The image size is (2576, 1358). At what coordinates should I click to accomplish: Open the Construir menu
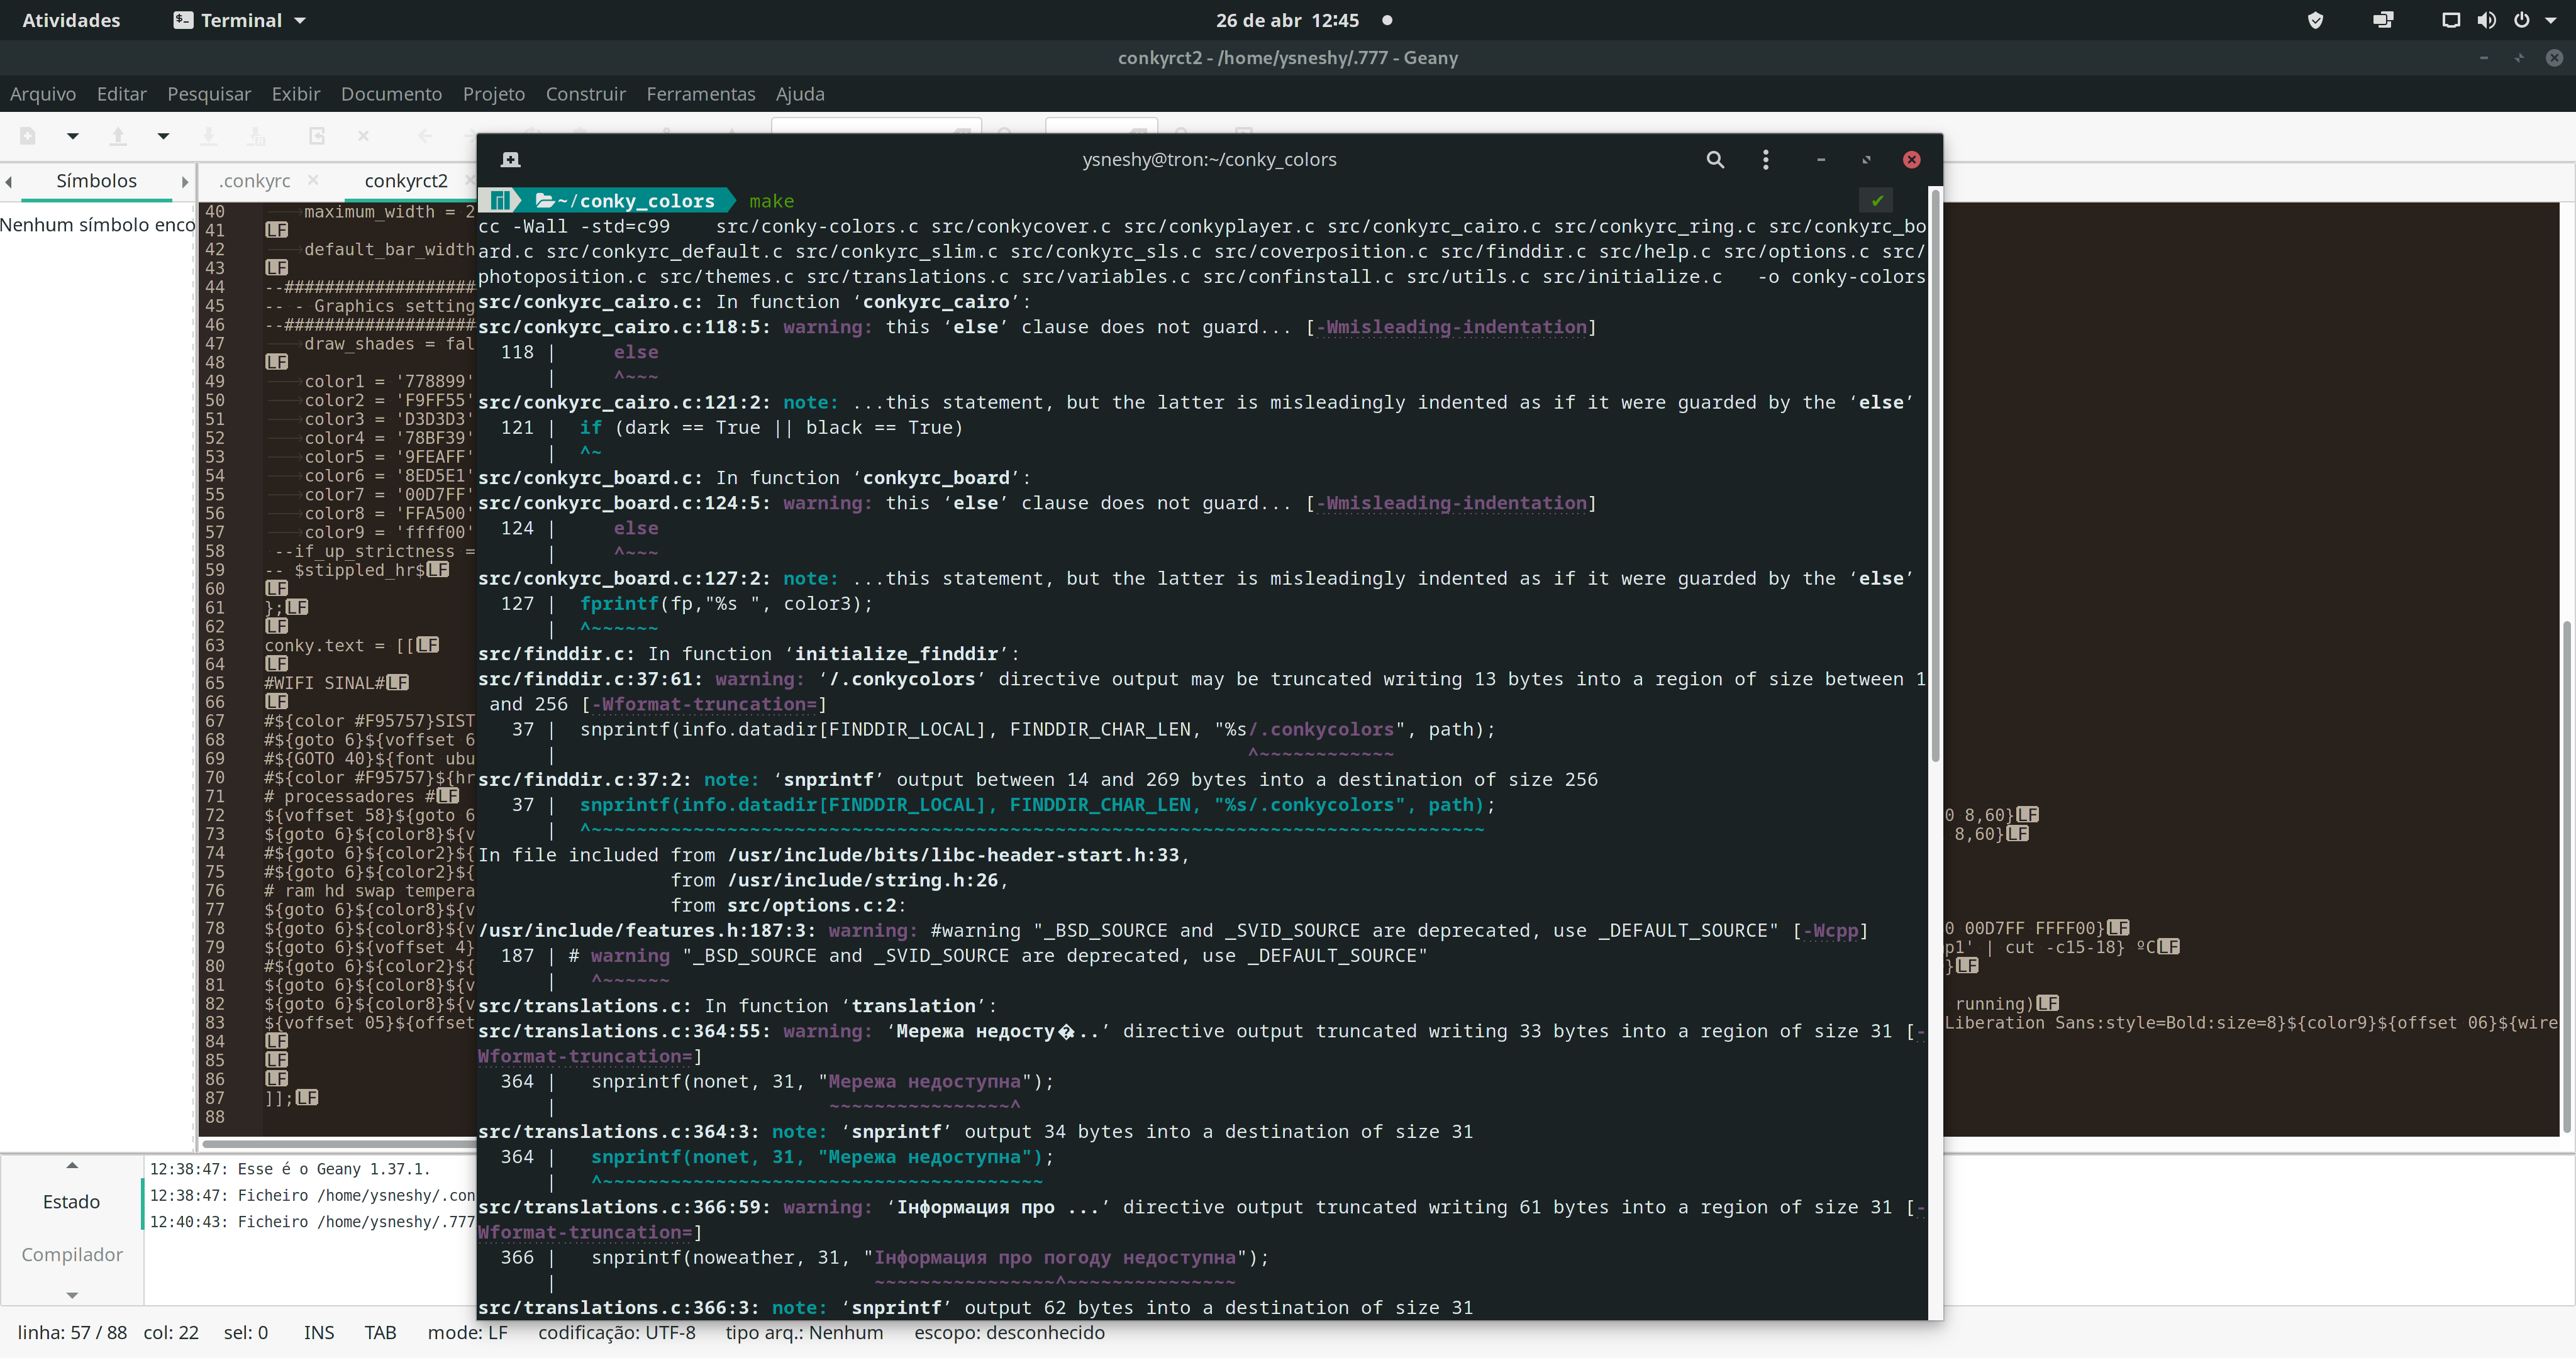coord(586,94)
